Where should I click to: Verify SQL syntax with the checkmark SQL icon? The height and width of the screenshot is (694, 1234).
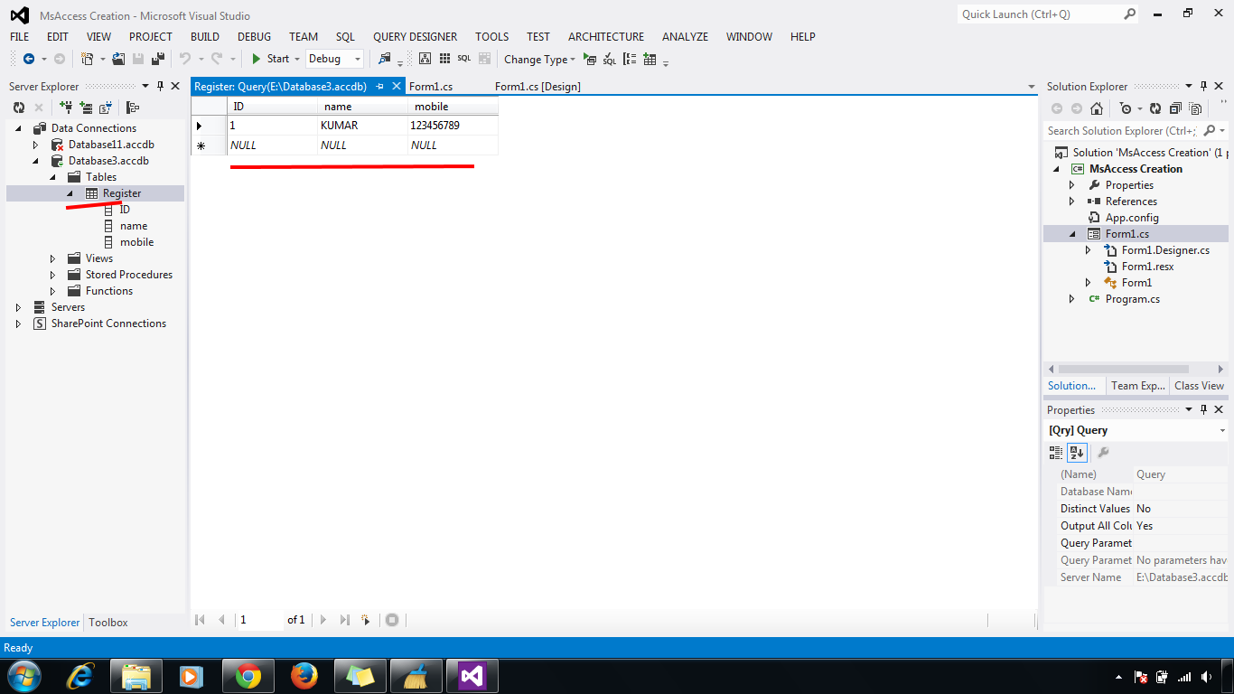point(609,60)
